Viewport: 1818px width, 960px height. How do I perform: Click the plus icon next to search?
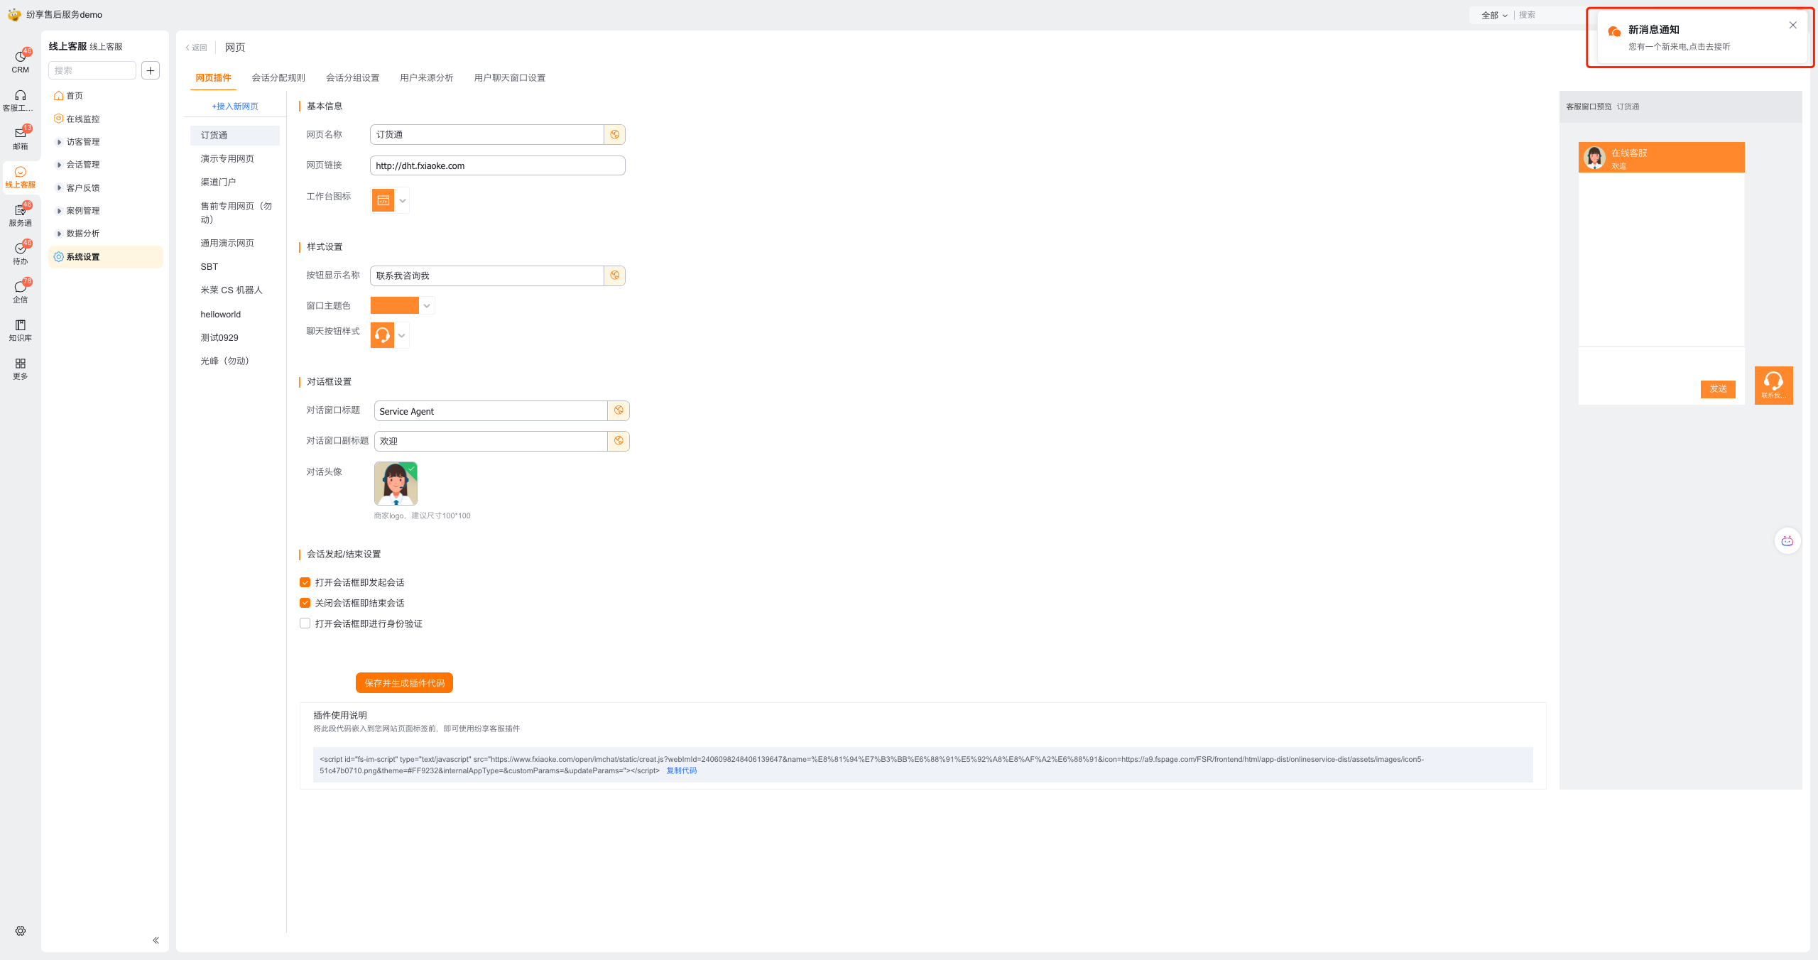tap(151, 70)
